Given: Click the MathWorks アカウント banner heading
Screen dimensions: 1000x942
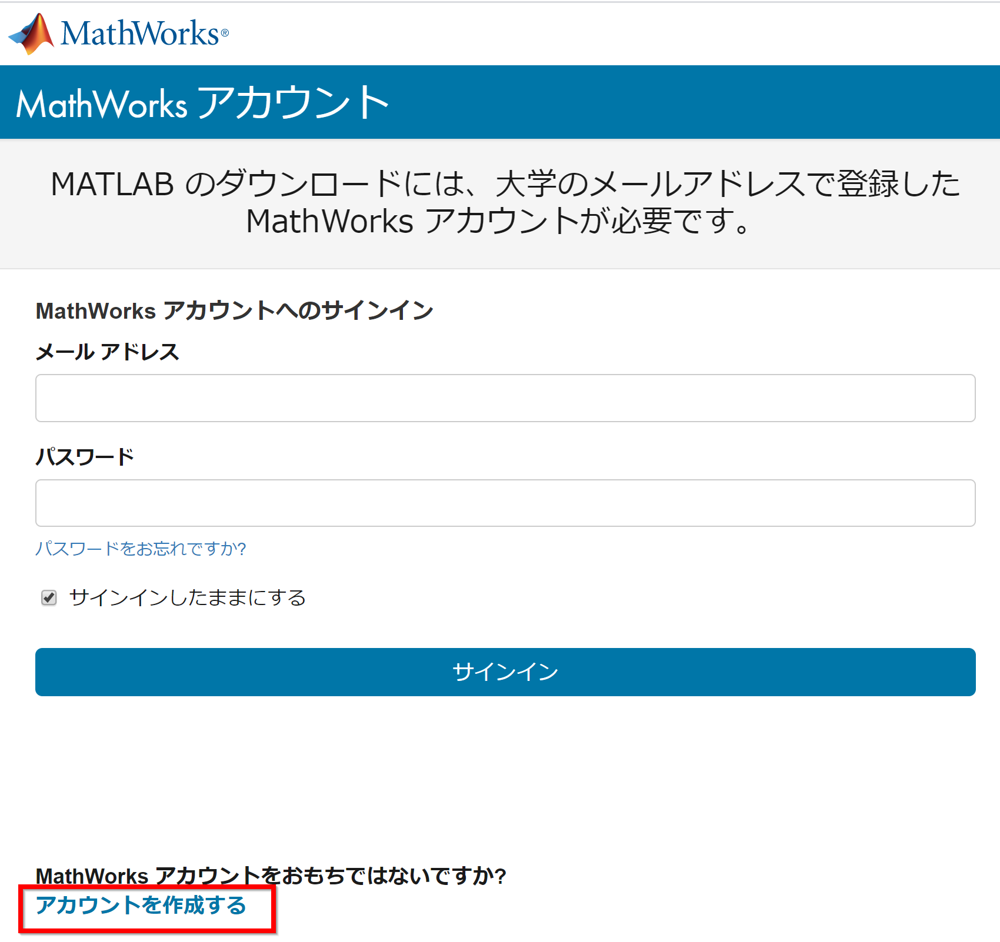Looking at the screenshot, I should point(202,103).
